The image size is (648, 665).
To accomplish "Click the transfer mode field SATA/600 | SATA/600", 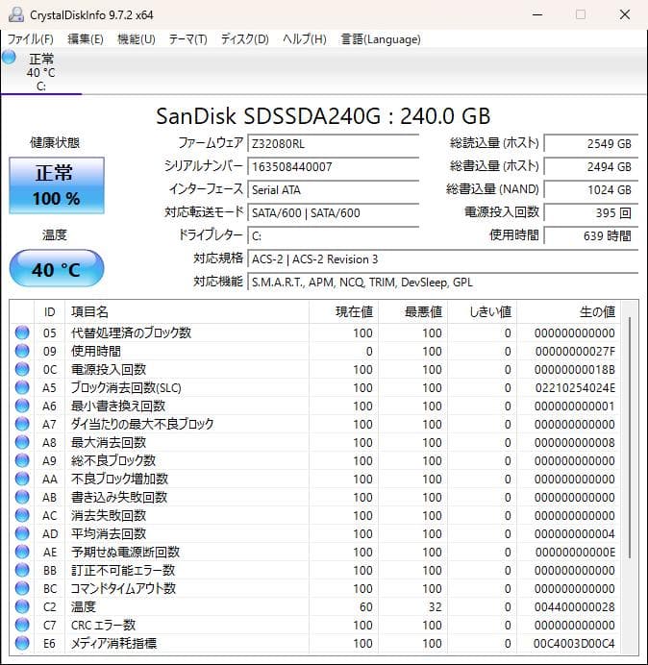I will 333,213.
